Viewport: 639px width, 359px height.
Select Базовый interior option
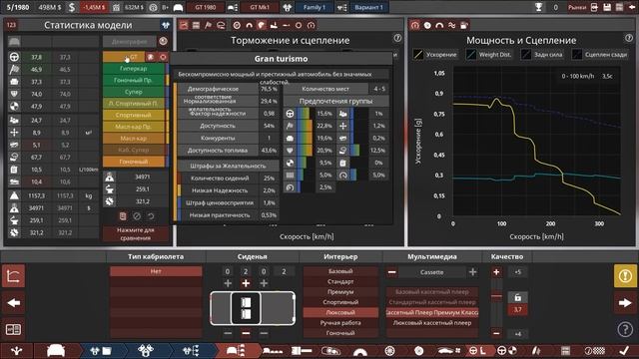click(340, 271)
